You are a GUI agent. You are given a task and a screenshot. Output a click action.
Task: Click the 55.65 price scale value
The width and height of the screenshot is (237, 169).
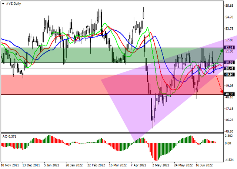point(229,6)
